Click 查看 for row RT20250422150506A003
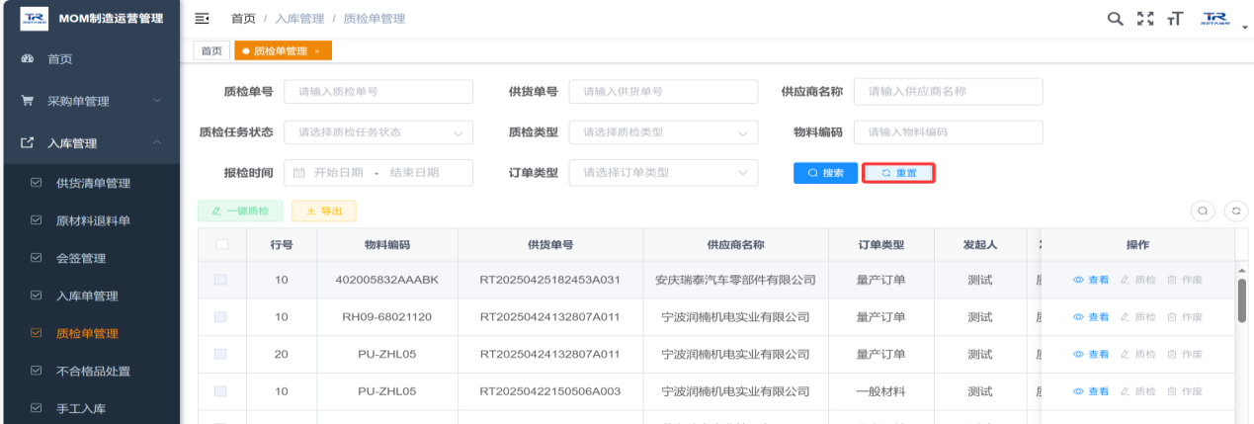This screenshot has height=424, width=1254. click(x=1091, y=391)
